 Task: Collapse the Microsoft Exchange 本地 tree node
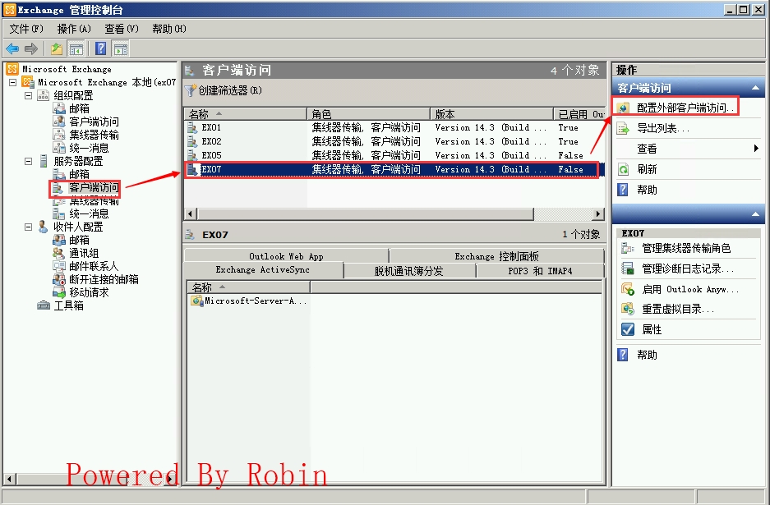pyautogui.click(x=13, y=82)
